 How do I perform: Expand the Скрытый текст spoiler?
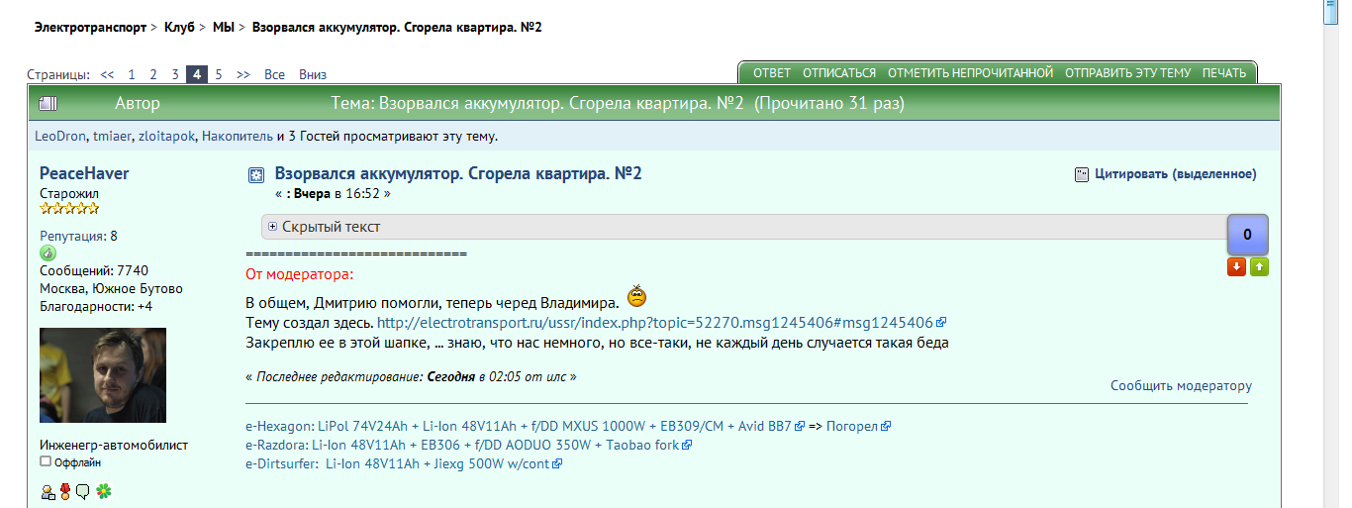272,227
